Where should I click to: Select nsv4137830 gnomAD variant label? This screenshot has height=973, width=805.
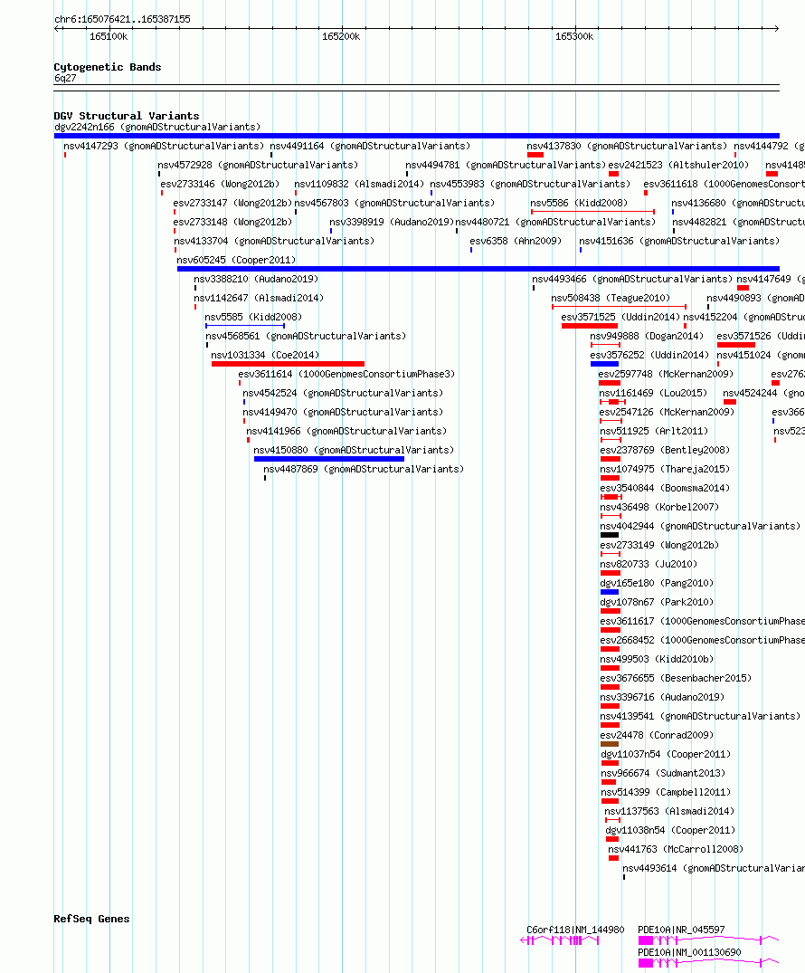627,146
